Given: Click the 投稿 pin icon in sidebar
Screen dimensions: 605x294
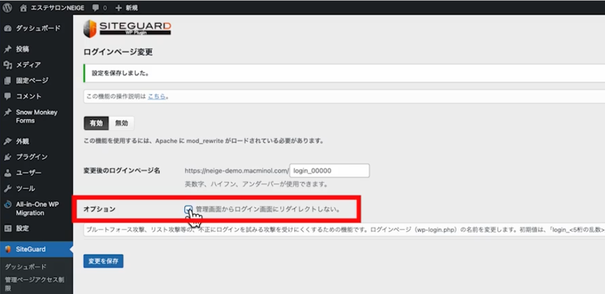Looking at the screenshot, I should click(8, 49).
